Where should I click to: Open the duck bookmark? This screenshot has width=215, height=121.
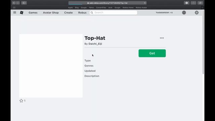110,7
